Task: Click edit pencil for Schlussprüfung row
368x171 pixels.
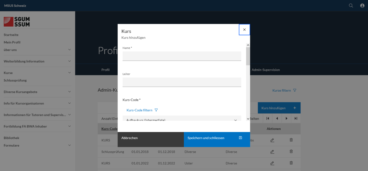Action: click(x=272, y=152)
